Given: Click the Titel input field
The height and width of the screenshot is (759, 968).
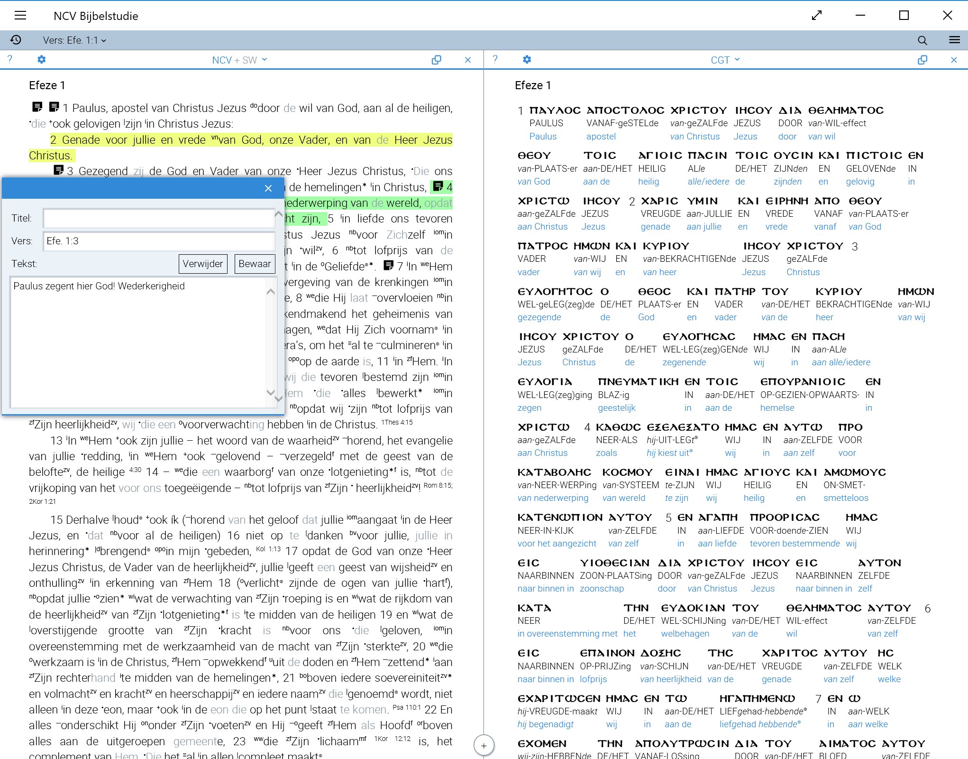Looking at the screenshot, I should pyautogui.click(x=159, y=218).
